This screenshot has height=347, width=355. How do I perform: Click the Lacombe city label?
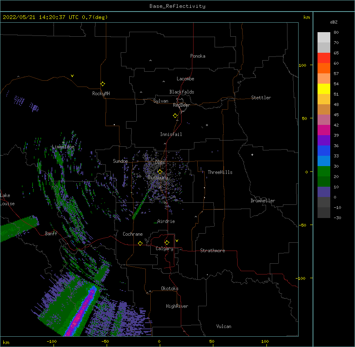[185, 79]
